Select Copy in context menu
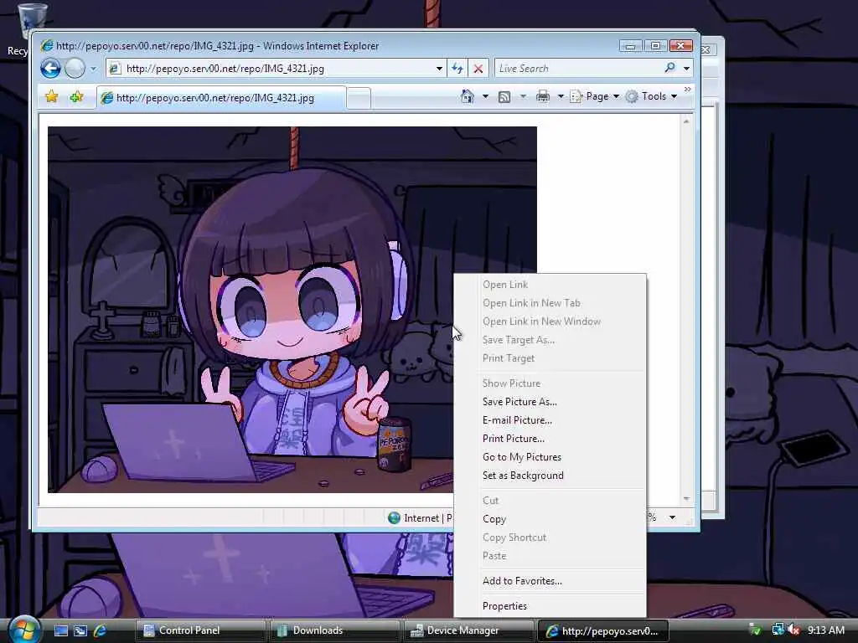 pos(494,519)
